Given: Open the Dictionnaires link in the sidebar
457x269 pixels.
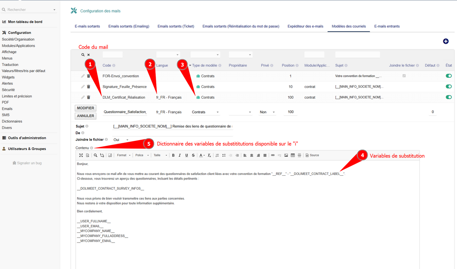Looking at the screenshot, I should coord(12,121).
